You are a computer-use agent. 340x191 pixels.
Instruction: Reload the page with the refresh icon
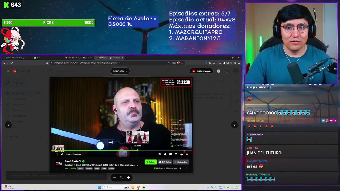coord(11,63)
